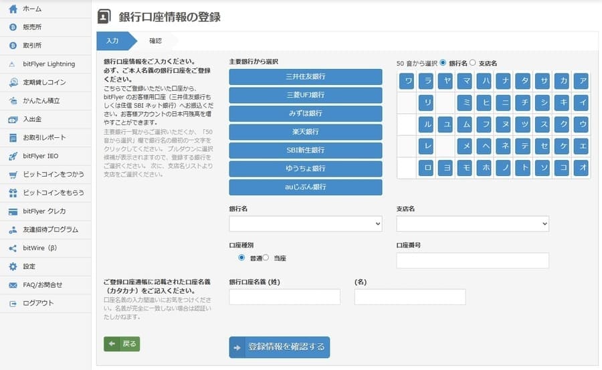Click the ログアウト sidebar menu label
Screen dimensions: 602x370
coord(38,303)
